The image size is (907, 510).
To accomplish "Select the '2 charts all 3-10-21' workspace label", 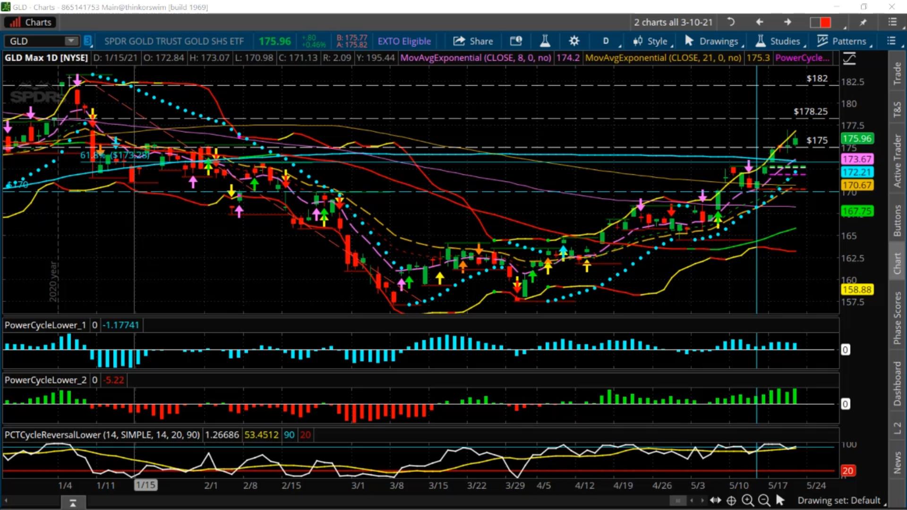I will click(x=673, y=22).
